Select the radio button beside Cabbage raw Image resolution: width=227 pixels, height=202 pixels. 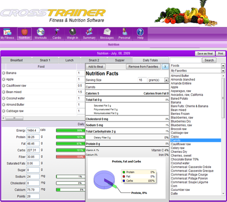(4, 111)
